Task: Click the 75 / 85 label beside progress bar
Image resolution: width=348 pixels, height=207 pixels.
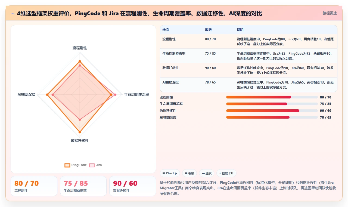Action: pyautogui.click(x=325, y=104)
